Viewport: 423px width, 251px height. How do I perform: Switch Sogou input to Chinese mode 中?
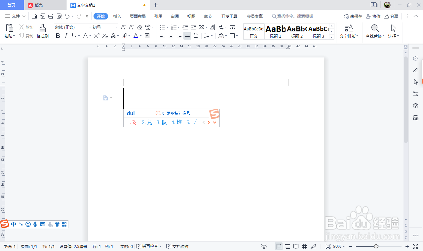[x=13, y=224]
